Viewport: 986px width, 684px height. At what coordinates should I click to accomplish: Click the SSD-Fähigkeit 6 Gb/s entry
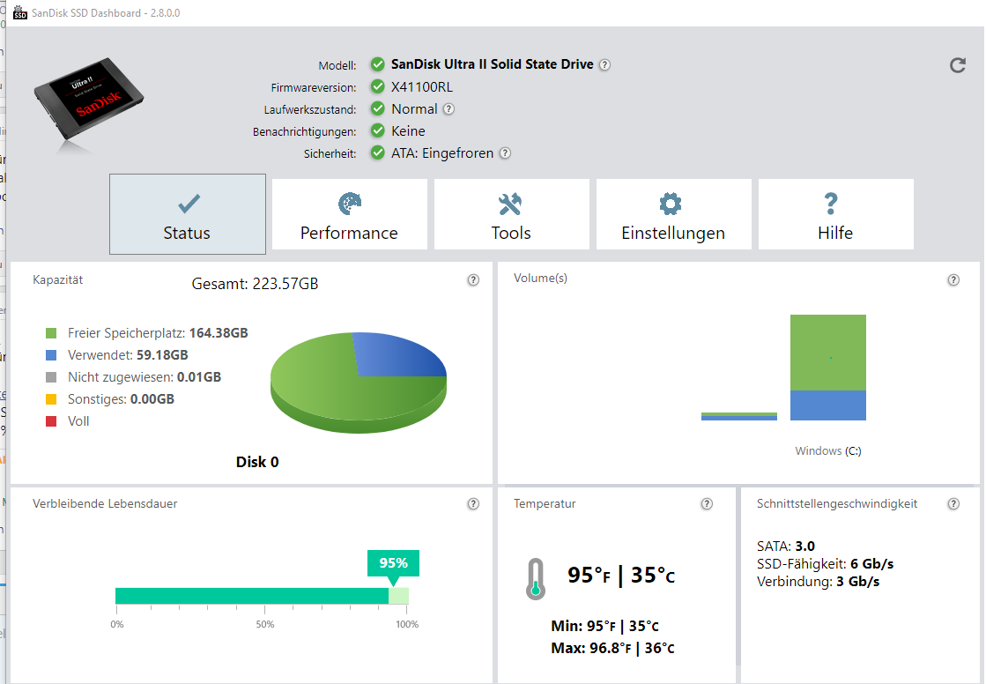click(825, 564)
